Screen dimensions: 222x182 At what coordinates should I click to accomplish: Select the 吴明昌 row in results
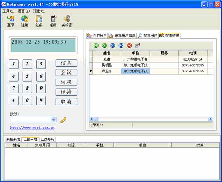151,65
